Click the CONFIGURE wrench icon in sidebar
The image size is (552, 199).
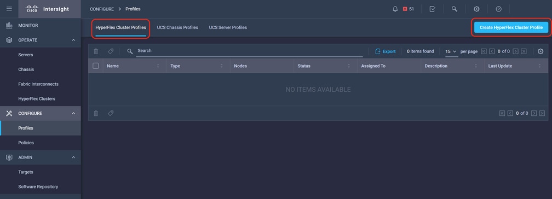(x=9, y=113)
